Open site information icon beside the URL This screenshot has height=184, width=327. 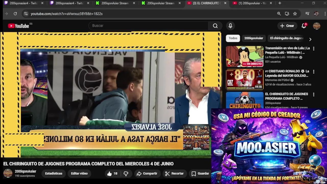pos(26,14)
